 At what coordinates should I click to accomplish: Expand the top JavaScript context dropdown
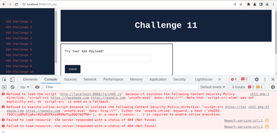tap(25, 87)
